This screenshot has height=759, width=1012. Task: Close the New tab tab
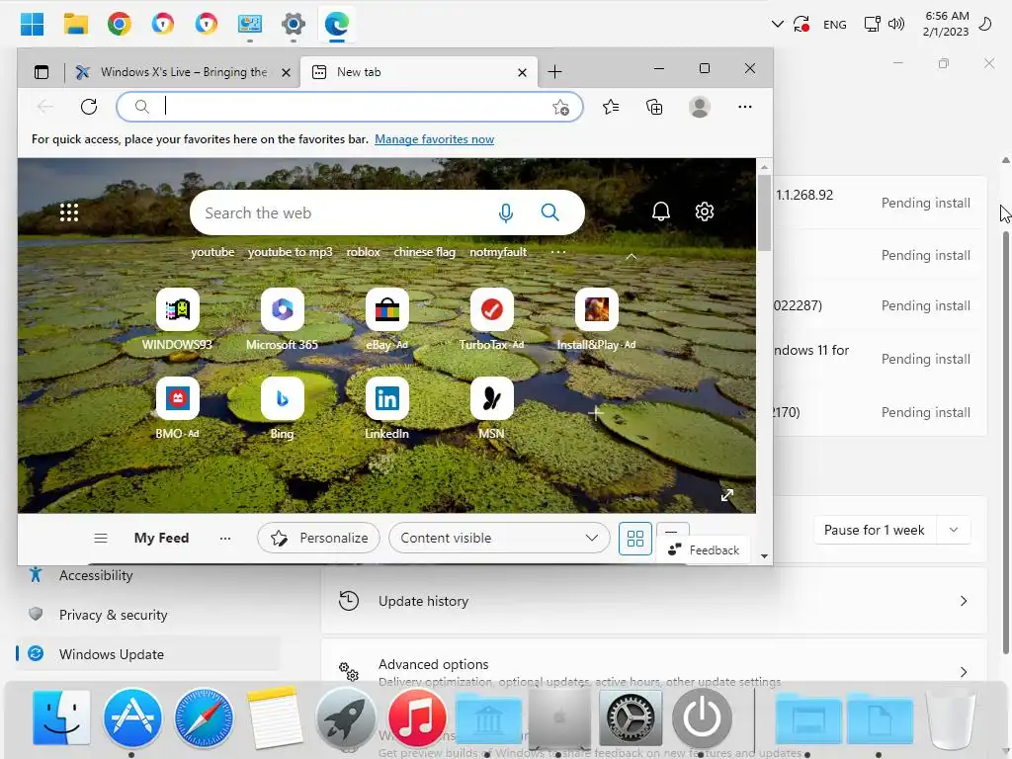522,72
